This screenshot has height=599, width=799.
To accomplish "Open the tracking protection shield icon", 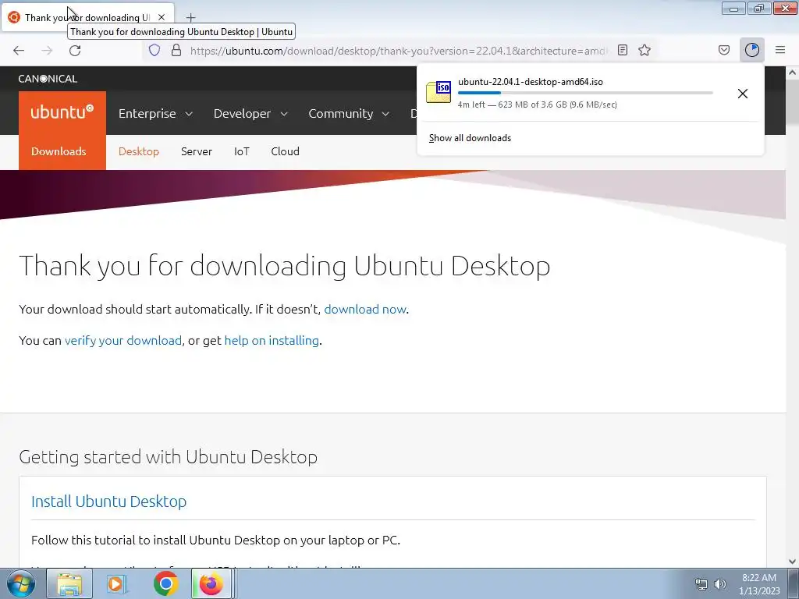I will coord(154,50).
